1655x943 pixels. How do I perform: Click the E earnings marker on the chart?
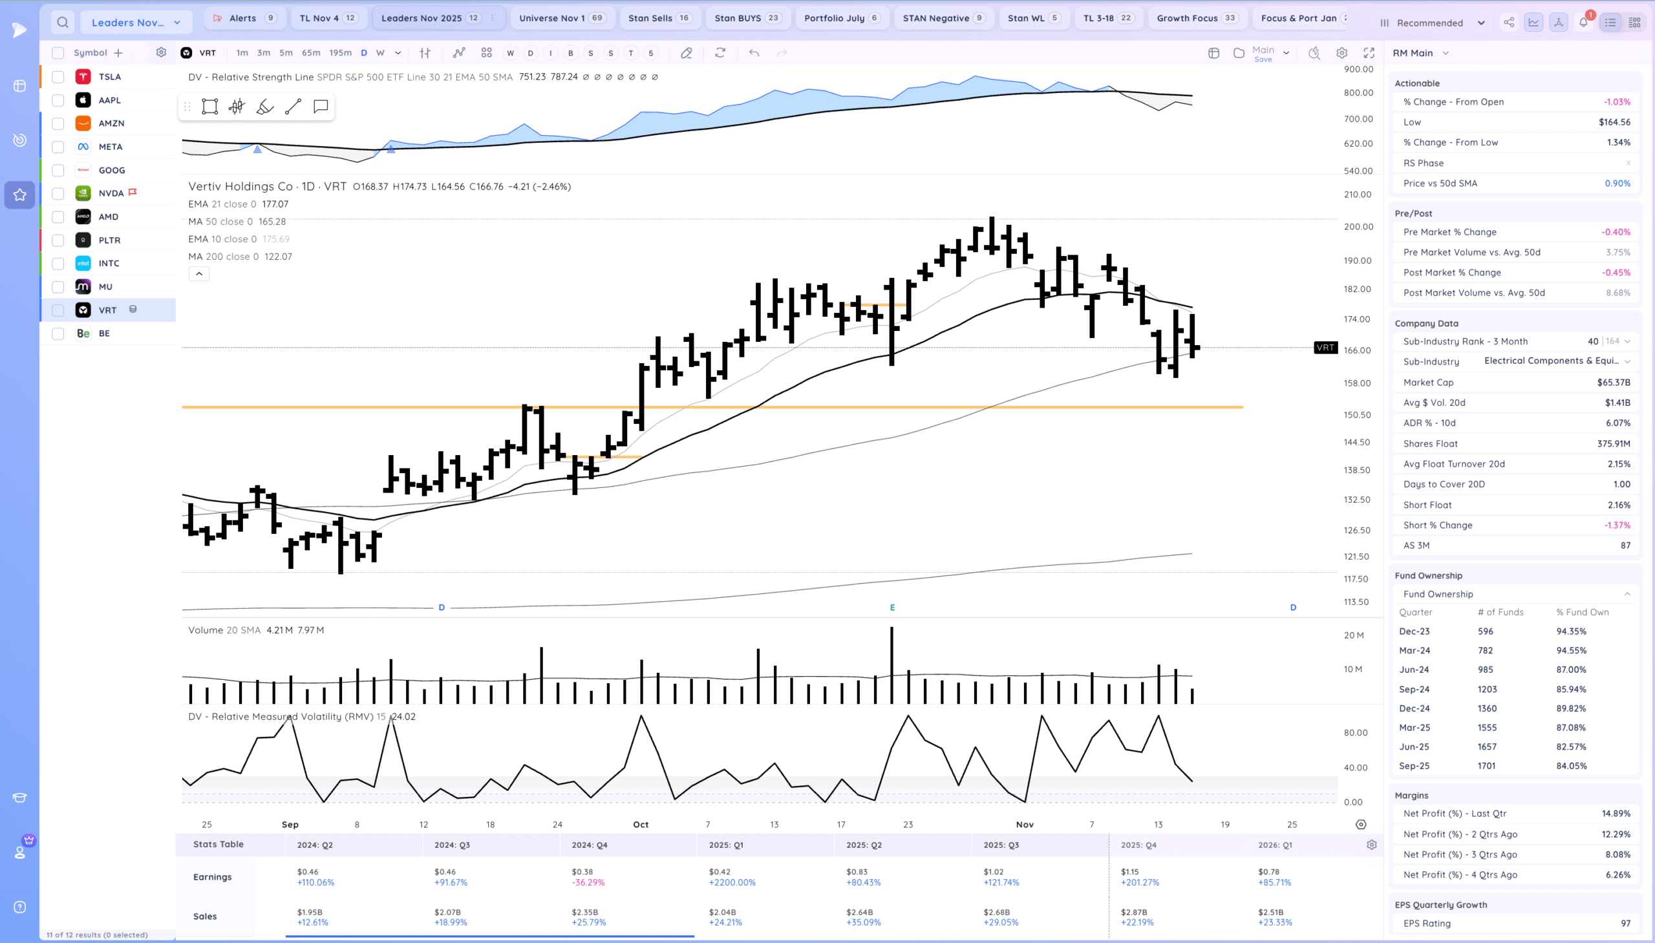(892, 608)
